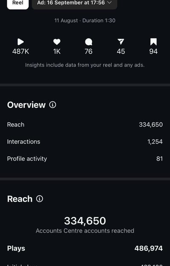
Task: Click the 1K likes count
Action: tap(57, 52)
